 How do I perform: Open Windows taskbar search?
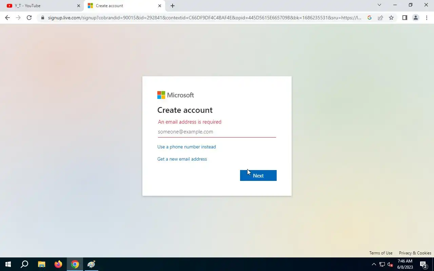pyautogui.click(x=24, y=264)
